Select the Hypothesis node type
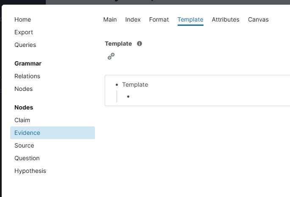Screen dimensions: 290x197 click(30, 171)
